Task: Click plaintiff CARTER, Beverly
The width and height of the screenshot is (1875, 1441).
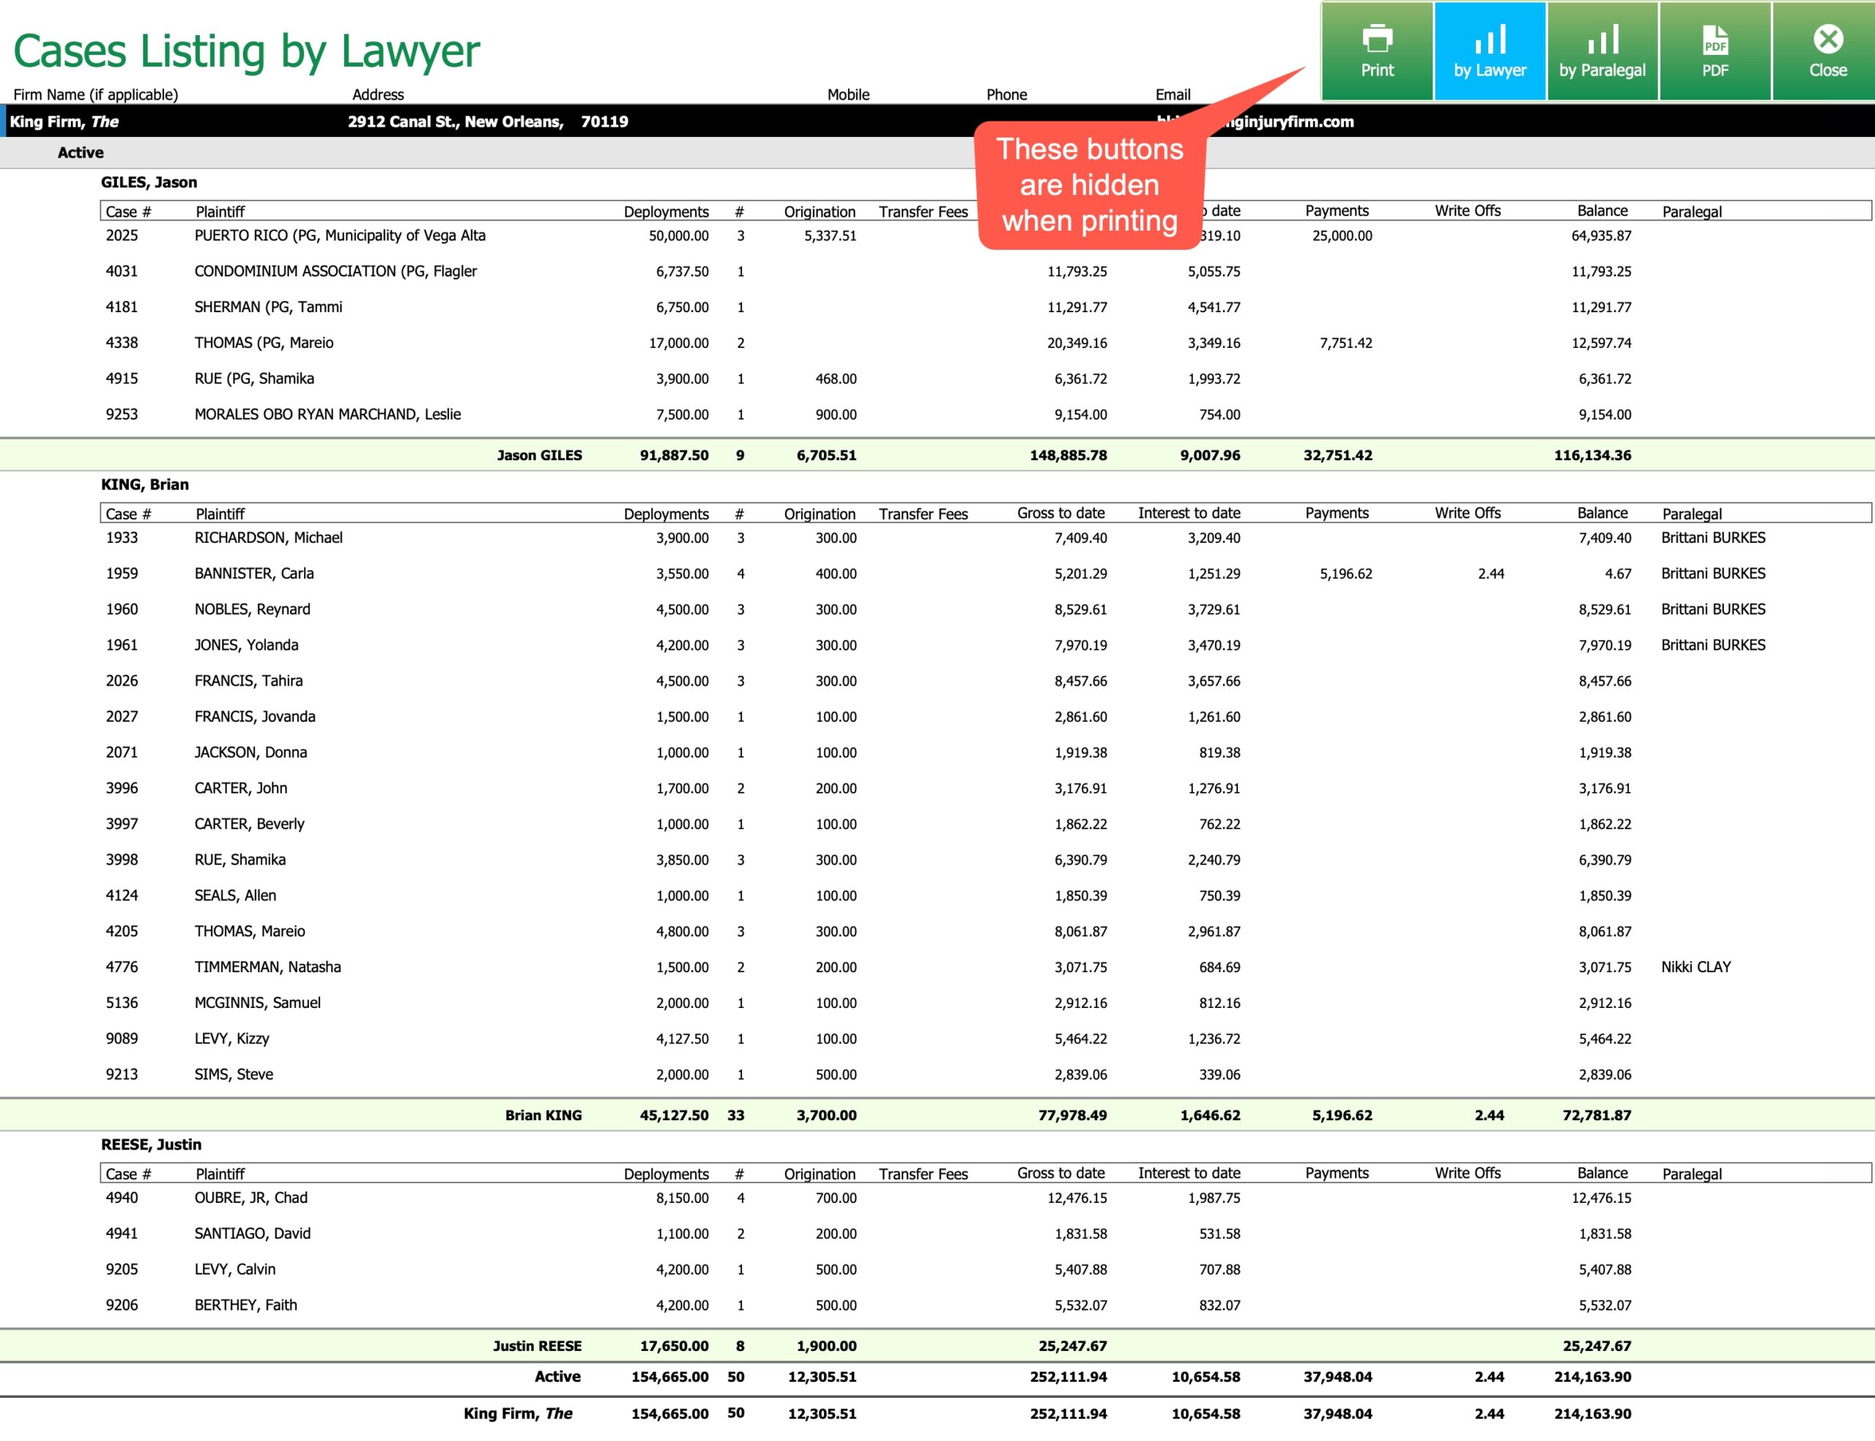Action: click(x=250, y=824)
